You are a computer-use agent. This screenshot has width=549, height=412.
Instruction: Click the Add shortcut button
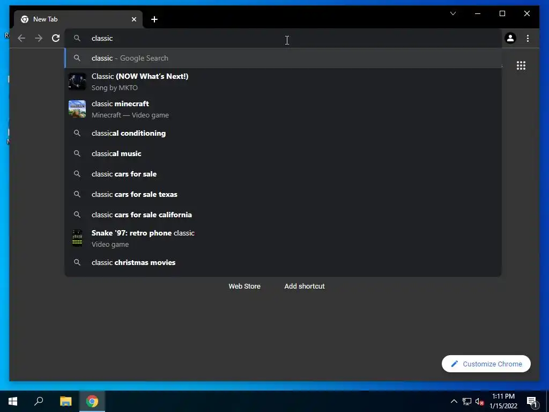point(305,286)
